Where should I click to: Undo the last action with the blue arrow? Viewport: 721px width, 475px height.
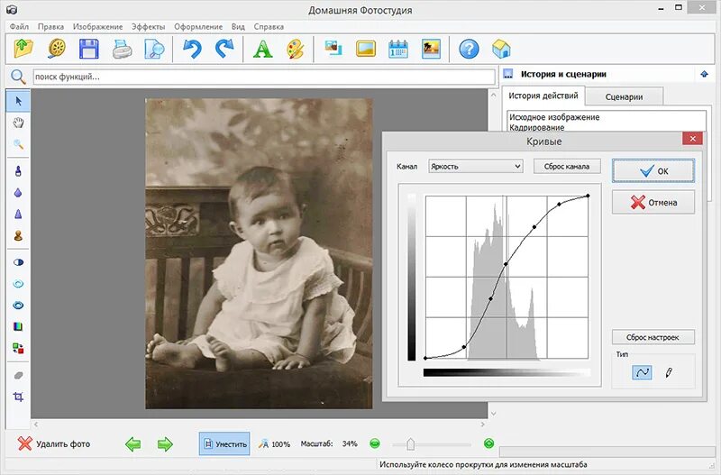[x=192, y=49]
